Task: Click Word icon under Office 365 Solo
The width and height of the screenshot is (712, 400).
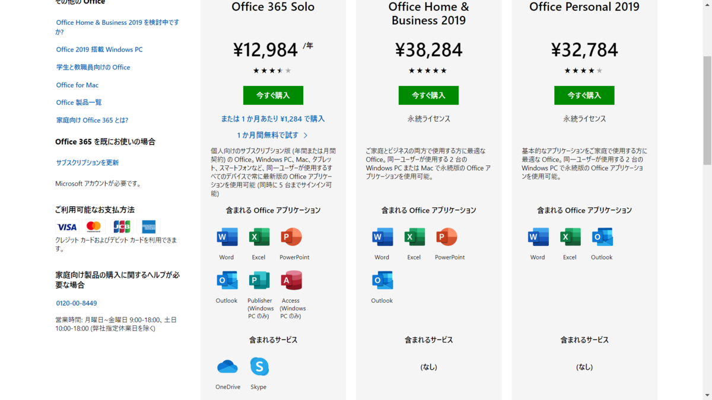Action: coord(227,237)
